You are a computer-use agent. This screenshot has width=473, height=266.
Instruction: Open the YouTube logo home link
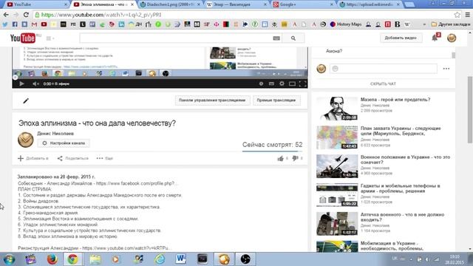(x=23, y=38)
